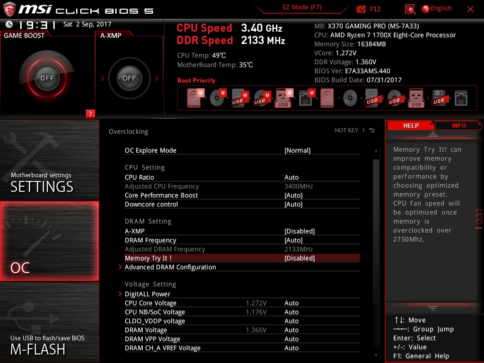Click the A-XMP panel tab label
The height and width of the screenshot is (363, 484).
[x=111, y=35]
